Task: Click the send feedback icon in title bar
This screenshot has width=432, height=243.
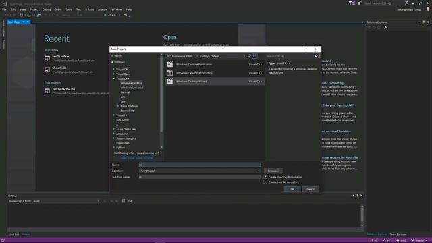Action: point(360,3)
